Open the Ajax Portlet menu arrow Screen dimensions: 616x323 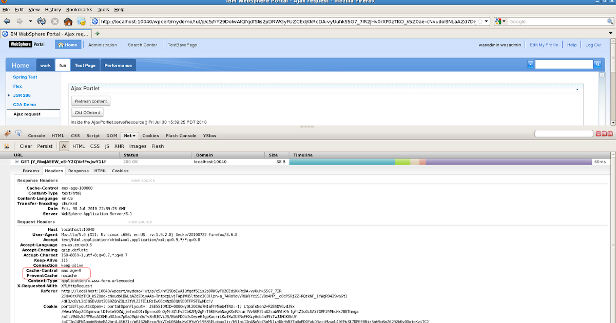[577, 89]
